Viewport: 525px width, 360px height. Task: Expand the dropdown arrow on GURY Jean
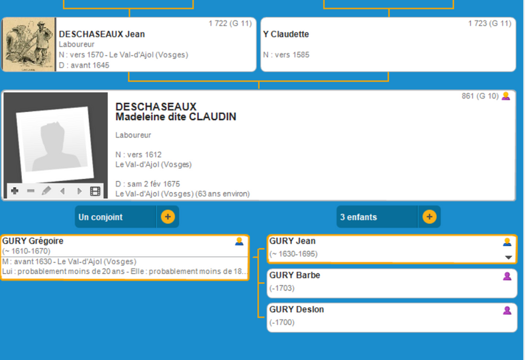(508, 258)
